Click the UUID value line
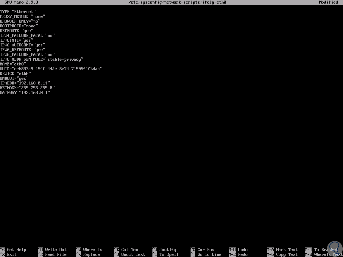The image size is (343, 257). pos(51,69)
